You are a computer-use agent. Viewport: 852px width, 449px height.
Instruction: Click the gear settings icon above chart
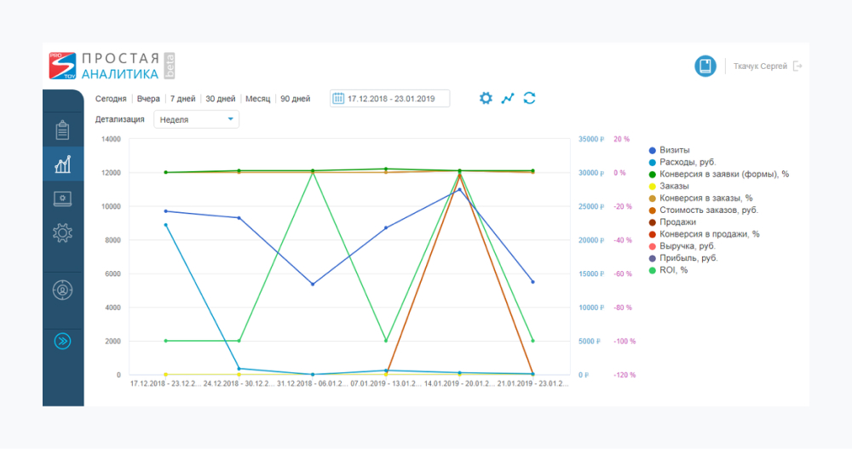(x=486, y=98)
